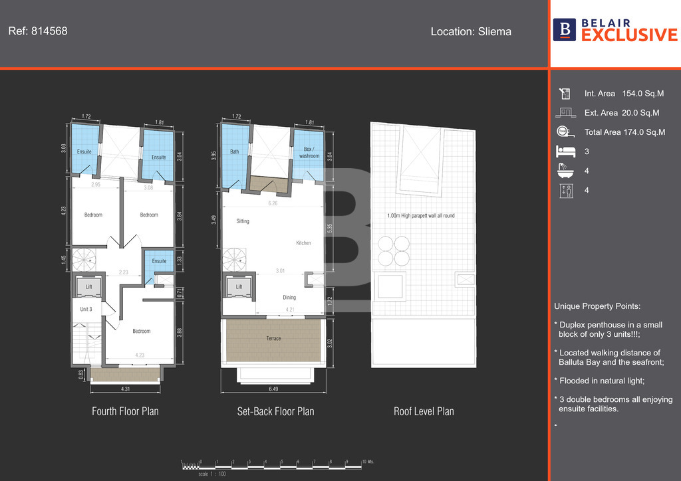Click the Ref: 814568 reference text

(38, 31)
